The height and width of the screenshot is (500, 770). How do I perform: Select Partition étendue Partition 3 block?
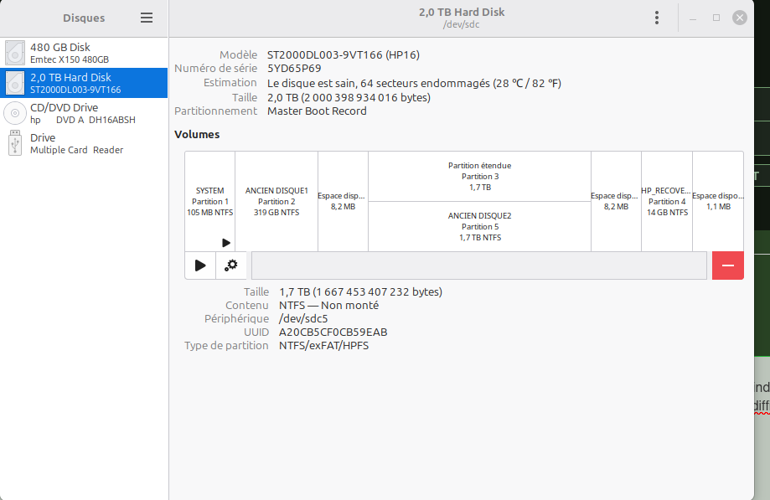(x=479, y=177)
